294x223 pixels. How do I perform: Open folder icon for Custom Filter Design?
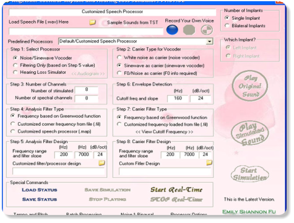click(x=209, y=163)
